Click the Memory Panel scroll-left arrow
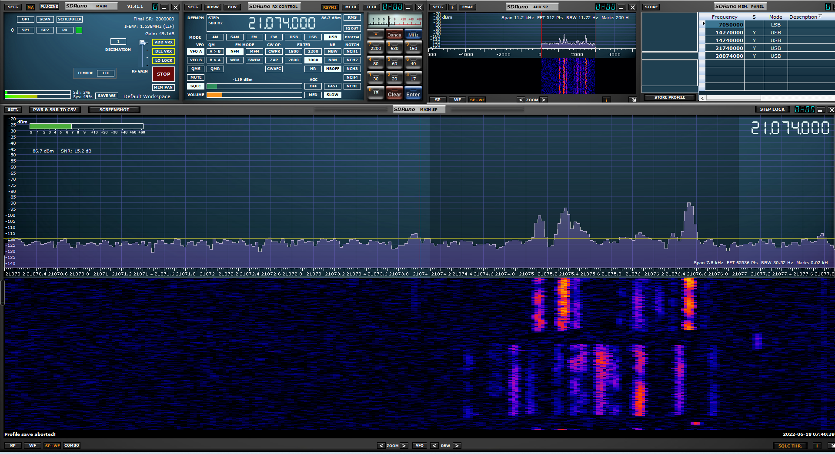The height and width of the screenshot is (454, 835). tap(702, 98)
